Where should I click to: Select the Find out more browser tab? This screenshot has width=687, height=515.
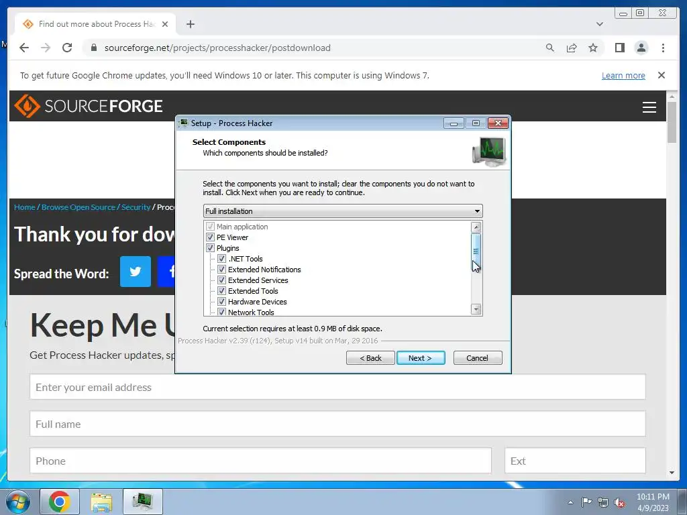pos(95,24)
